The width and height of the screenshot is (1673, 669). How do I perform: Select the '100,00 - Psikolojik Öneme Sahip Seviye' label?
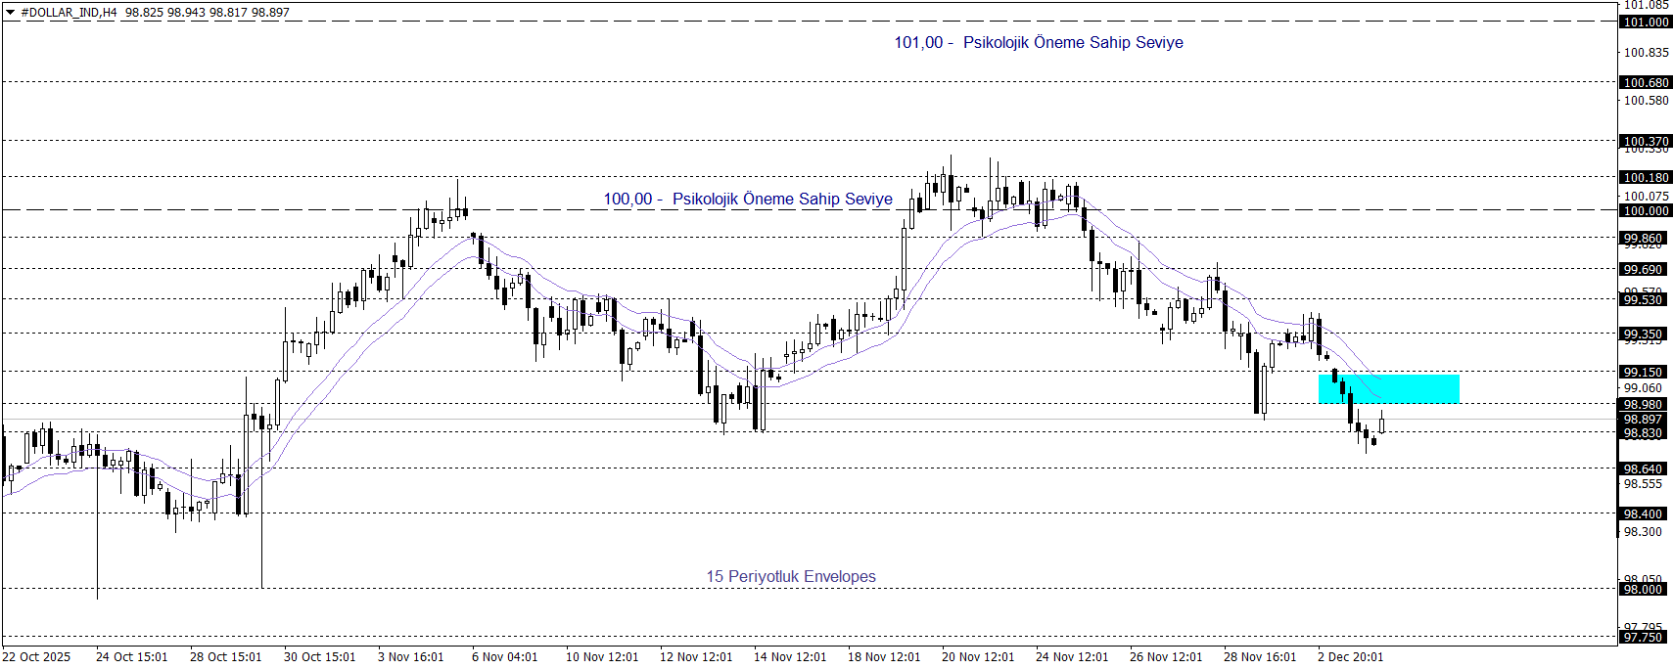pyautogui.click(x=747, y=199)
